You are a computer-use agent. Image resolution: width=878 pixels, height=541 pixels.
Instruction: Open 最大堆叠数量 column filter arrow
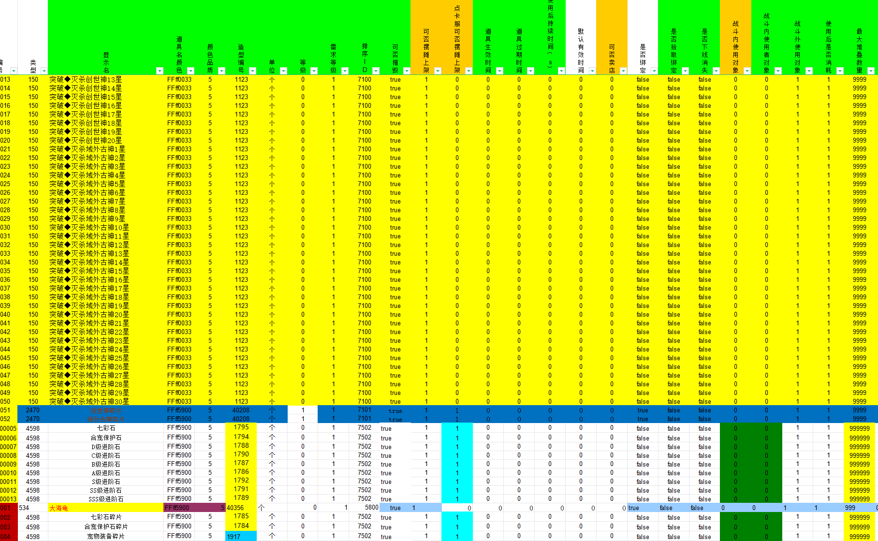coord(871,71)
